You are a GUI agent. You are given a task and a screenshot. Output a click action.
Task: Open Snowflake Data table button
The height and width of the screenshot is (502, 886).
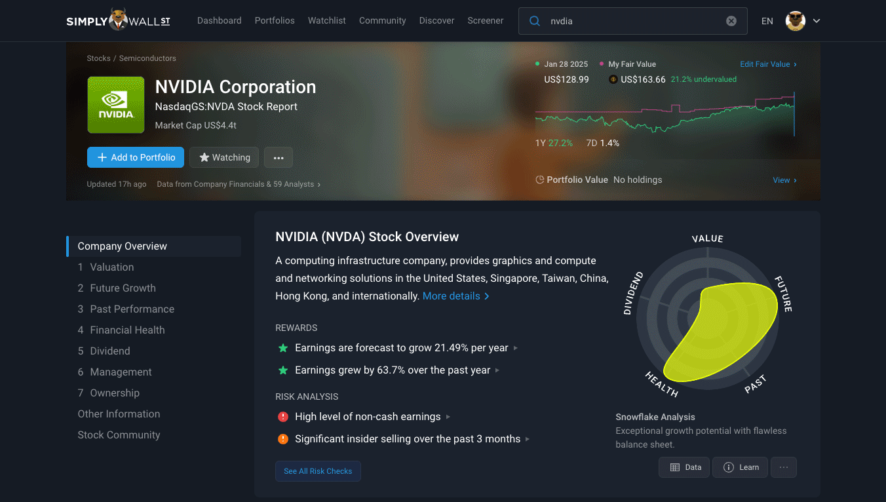(685, 467)
